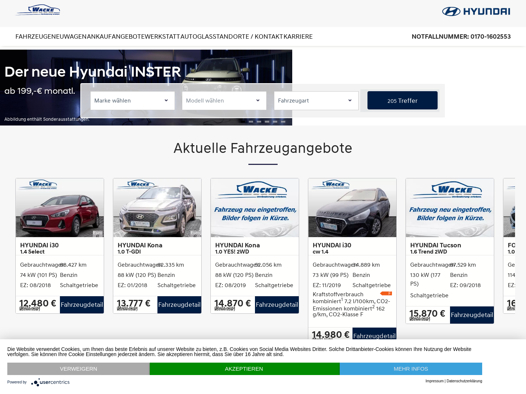
Task: Click the Hyundai logo in the header
Action: (x=476, y=11)
